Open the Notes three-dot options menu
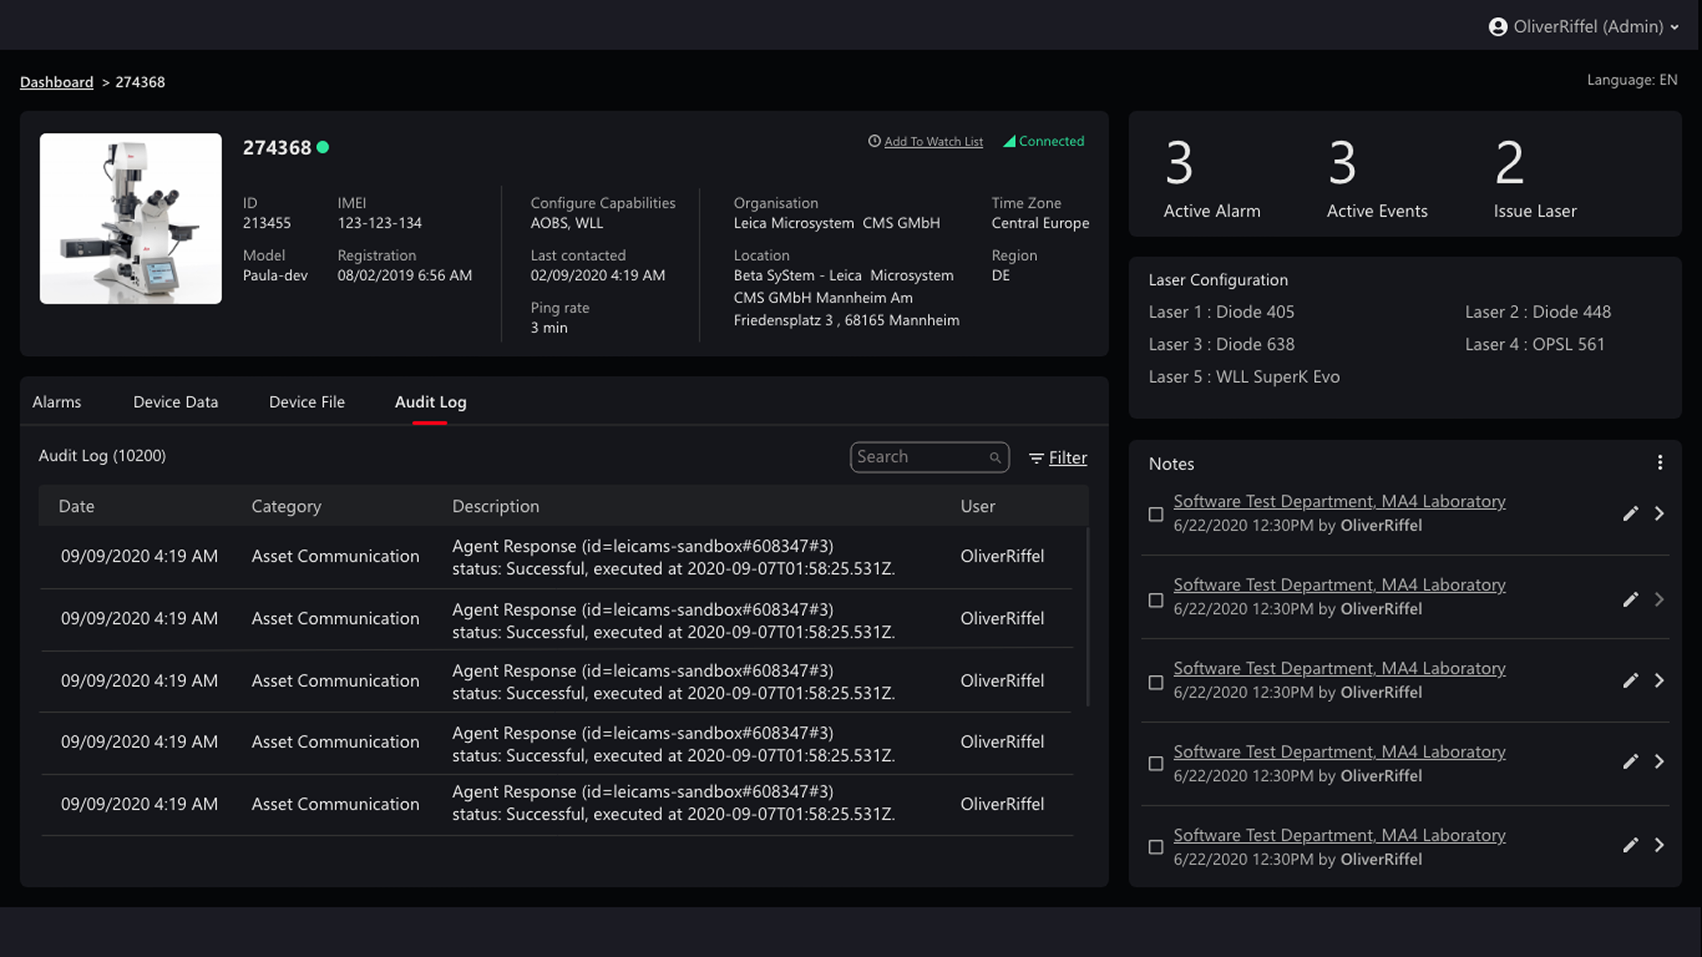 (x=1659, y=463)
